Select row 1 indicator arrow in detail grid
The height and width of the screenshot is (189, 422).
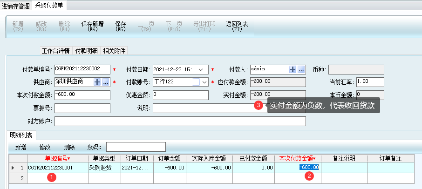click(x=13, y=168)
